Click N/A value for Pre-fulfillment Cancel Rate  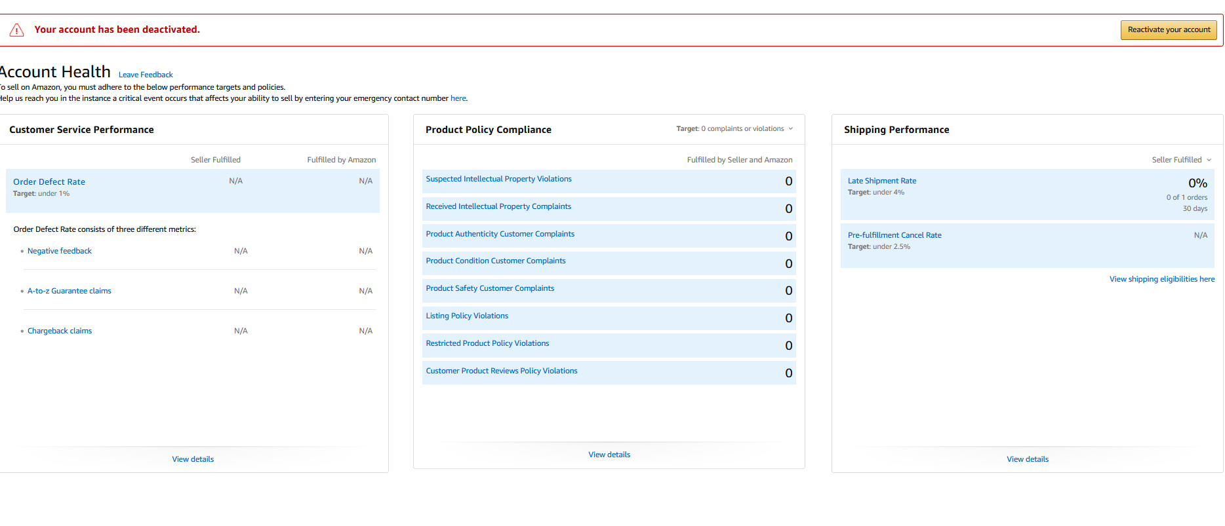coord(1200,235)
